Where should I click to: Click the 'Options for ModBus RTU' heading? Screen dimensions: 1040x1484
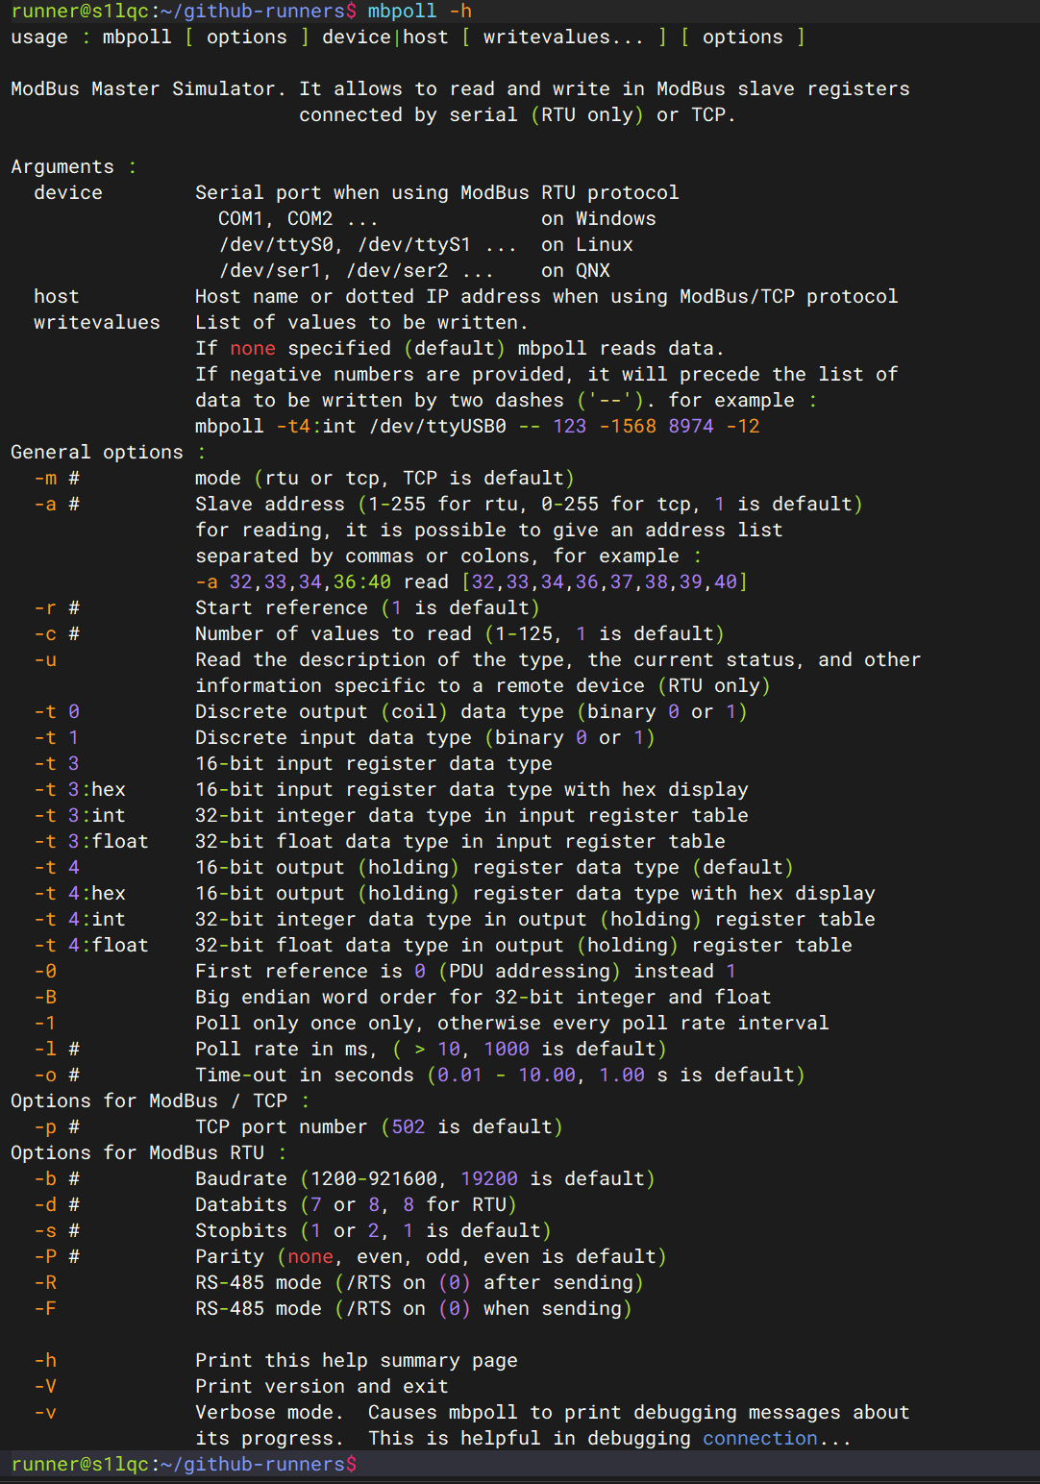[x=136, y=1152]
